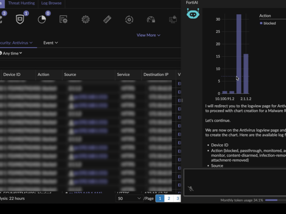
Task: Toggle the blocked legend entry in chart
Action: coord(269,23)
